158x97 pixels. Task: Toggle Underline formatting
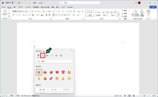19,15
